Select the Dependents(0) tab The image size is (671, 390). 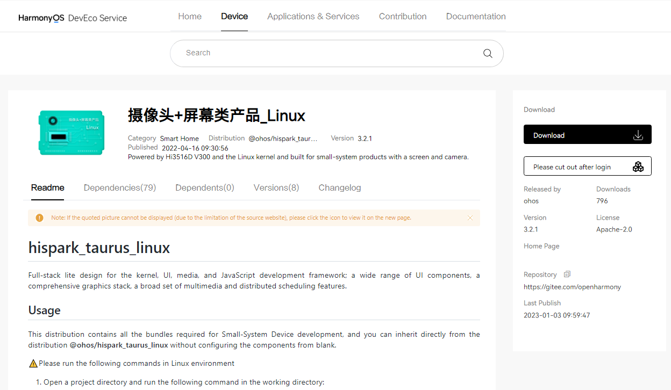pyautogui.click(x=205, y=187)
